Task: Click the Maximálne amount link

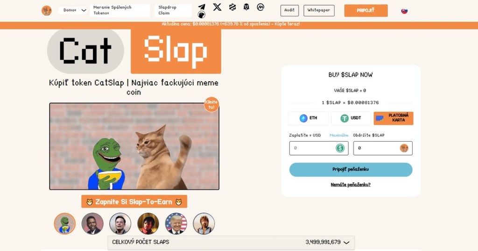Action: (x=339, y=135)
